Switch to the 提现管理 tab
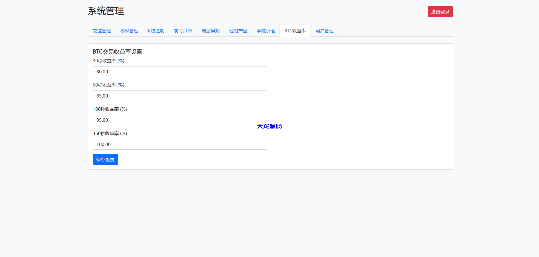Image resolution: width=539 pixels, height=257 pixels. (x=129, y=31)
